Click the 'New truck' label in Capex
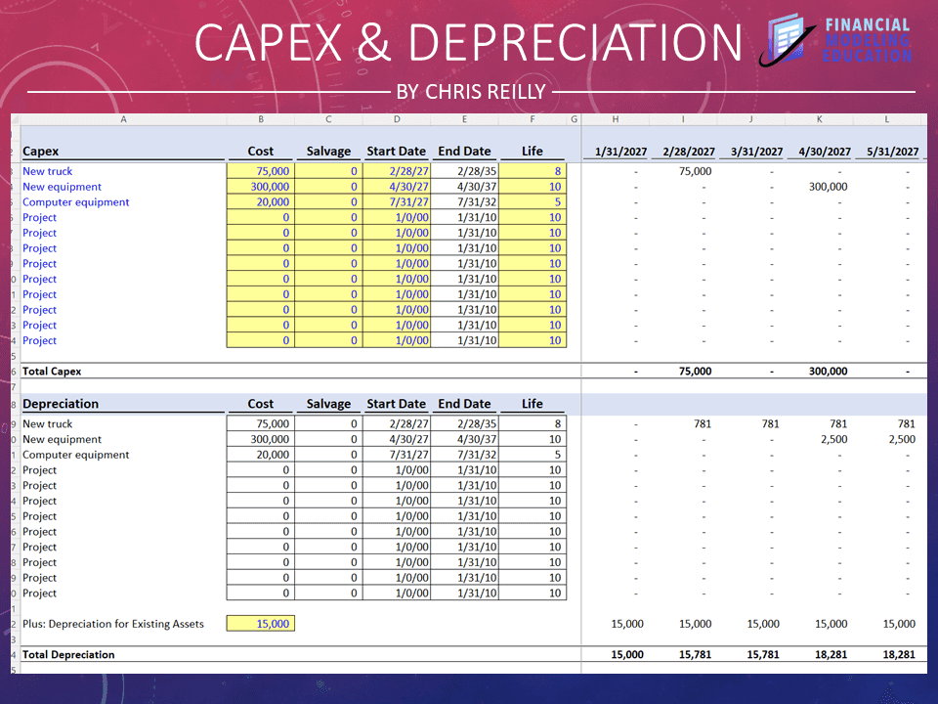 coord(47,171)
